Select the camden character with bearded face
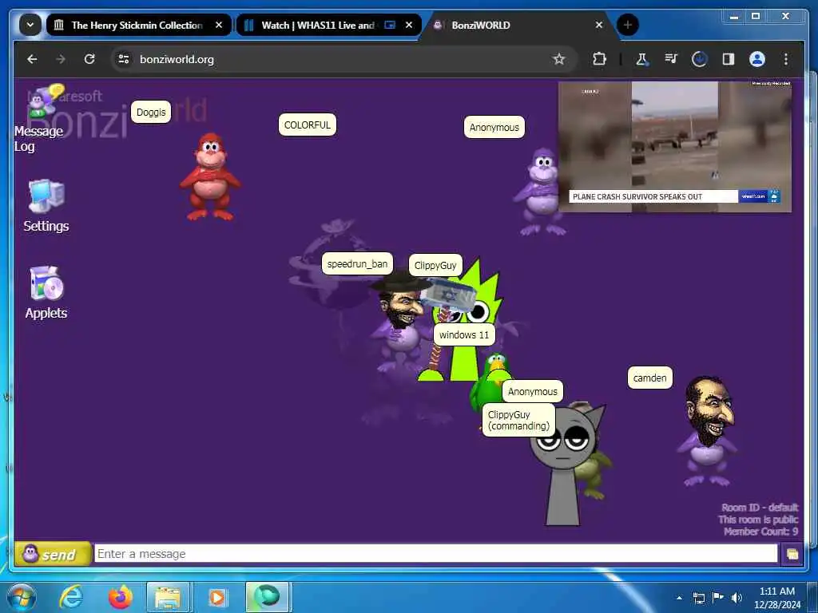This screenshot has width=818, height=613. pos(709,430)
